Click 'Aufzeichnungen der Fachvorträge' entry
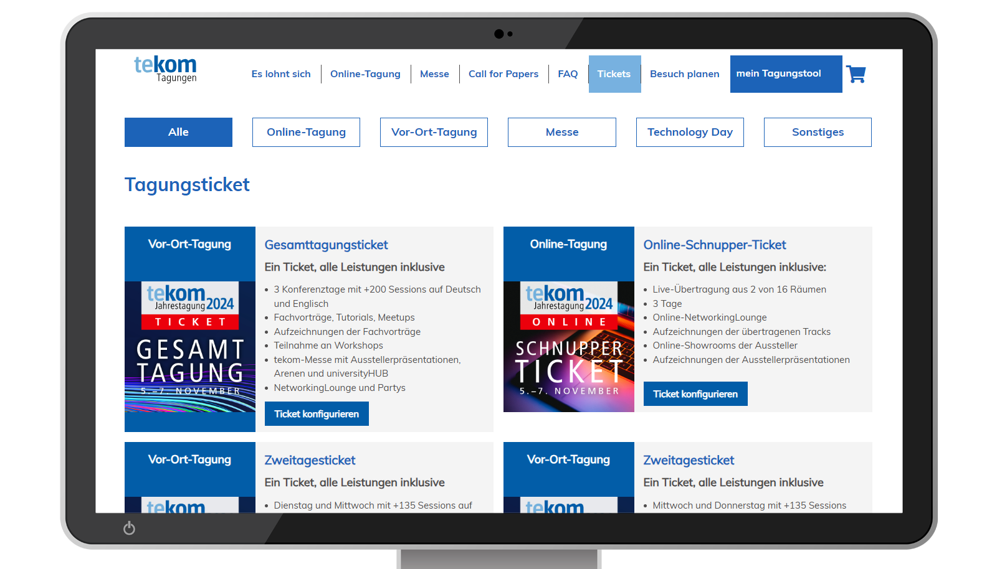This screenshot has width=997, height=569. click(347, 332)
